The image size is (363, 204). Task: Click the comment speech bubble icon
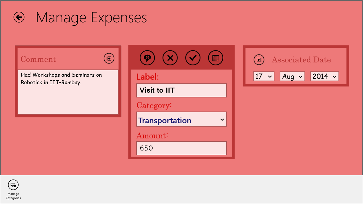point(147,58)
